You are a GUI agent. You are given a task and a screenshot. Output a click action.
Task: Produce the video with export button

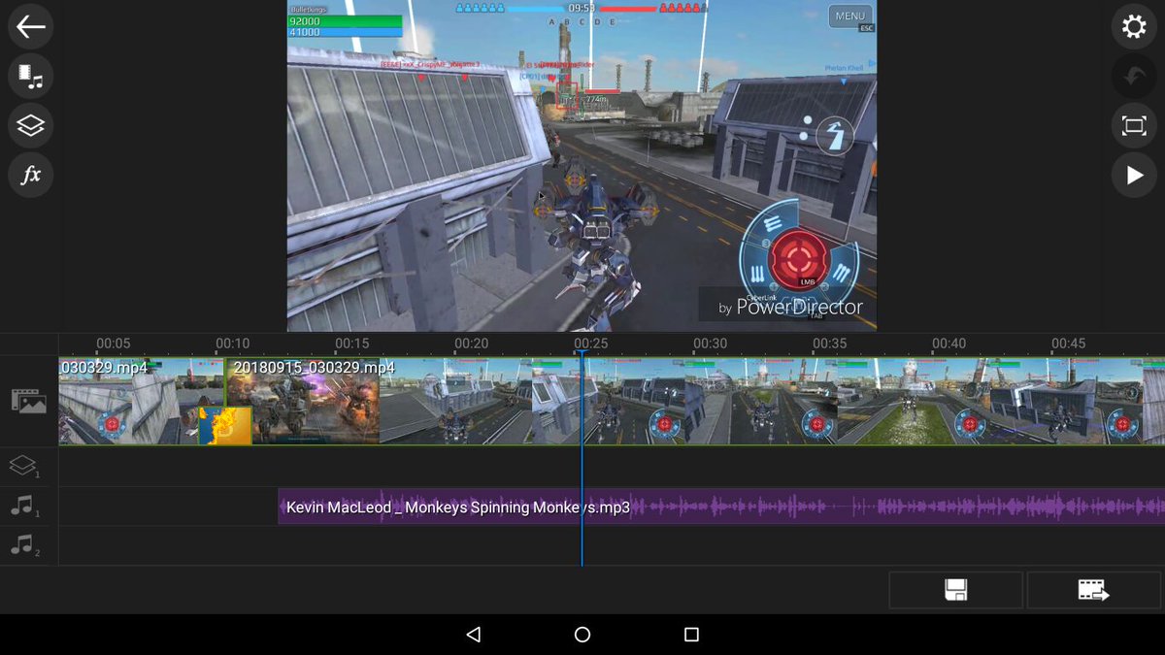(1093, 590)
